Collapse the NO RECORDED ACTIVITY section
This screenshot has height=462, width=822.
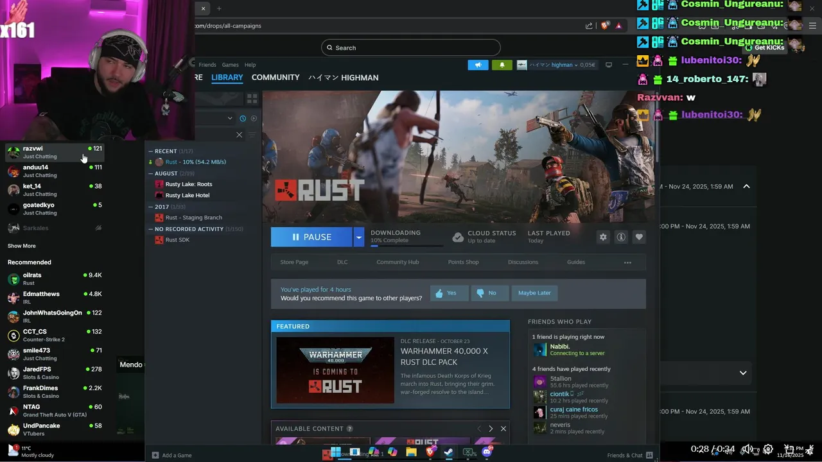(151, 229)
